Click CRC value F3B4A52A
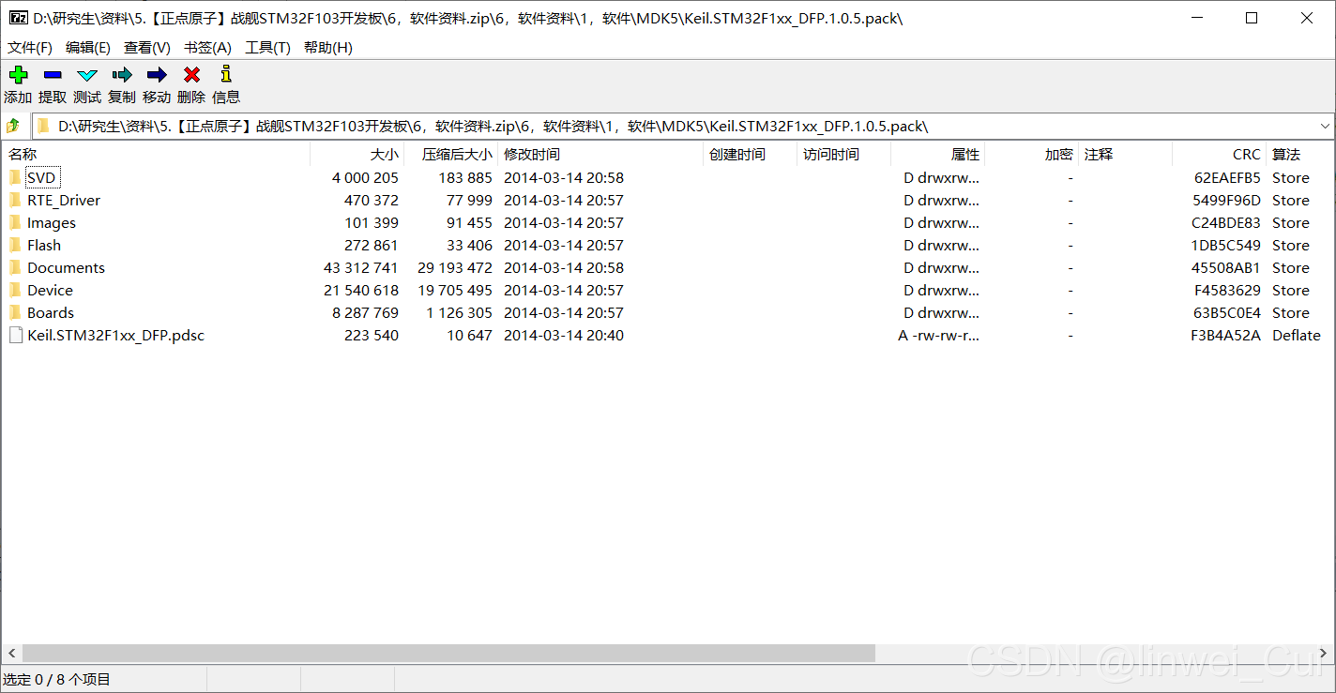1336x693 pixels. [1226, 335]
